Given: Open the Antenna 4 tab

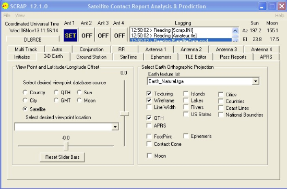Looking at the screenshot, I should 261,49.
